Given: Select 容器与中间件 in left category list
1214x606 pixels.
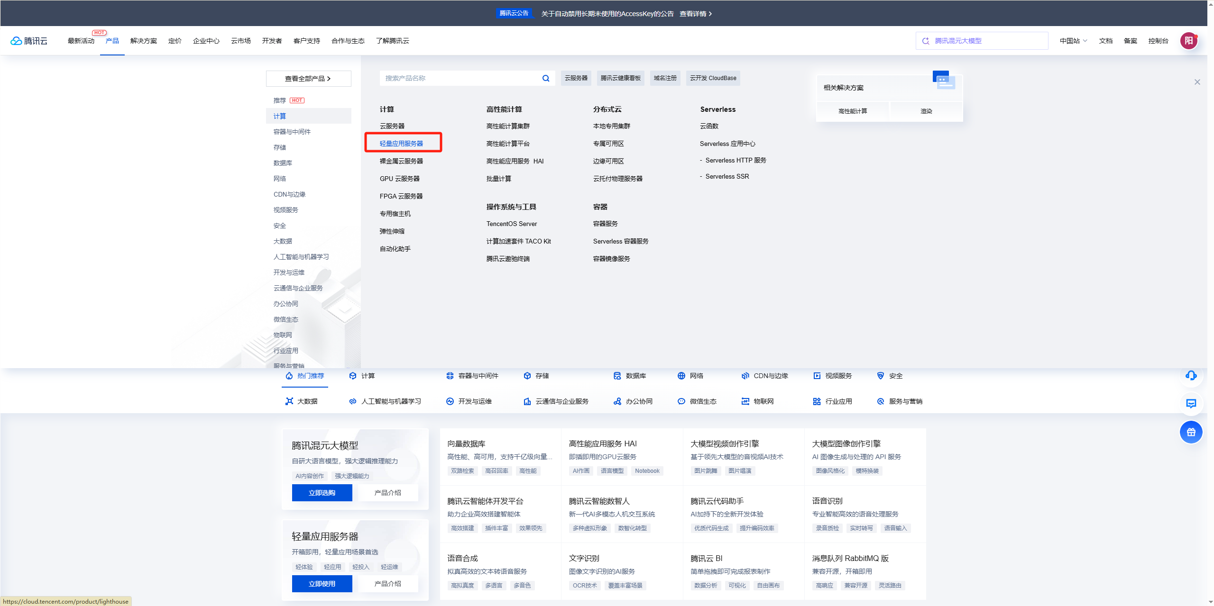Looking at the screenshot, I should (x=292, y=132).
